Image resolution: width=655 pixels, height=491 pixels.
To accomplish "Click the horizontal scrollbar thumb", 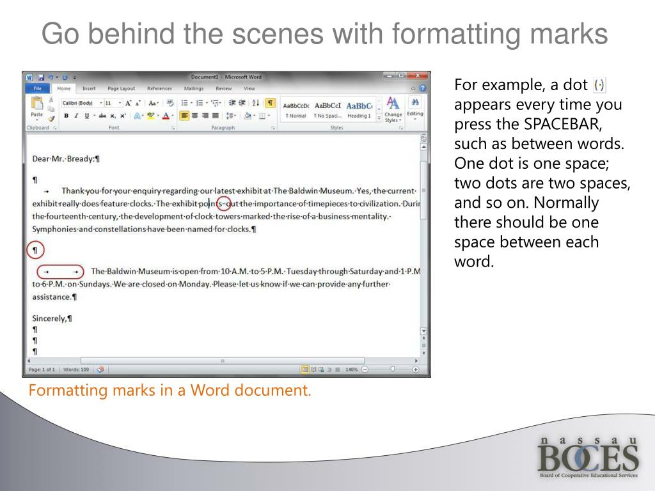I will [x=223, y=361].
